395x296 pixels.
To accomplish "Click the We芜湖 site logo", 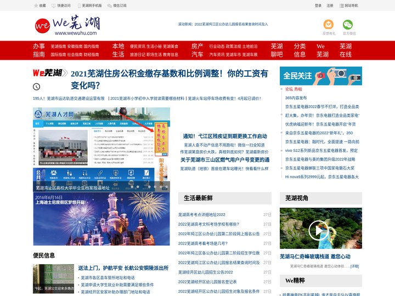I will click(x=67, y=25).
